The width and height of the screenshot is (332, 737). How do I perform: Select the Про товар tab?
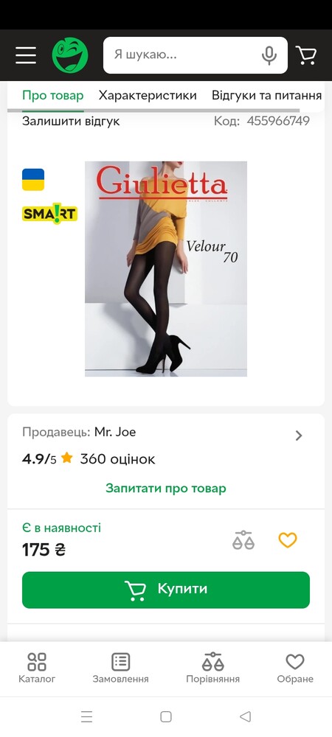[52, 95]
